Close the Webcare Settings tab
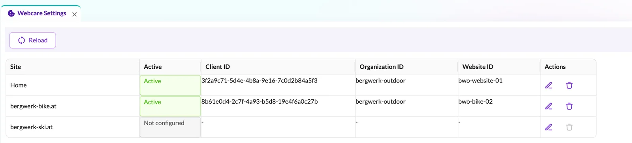The image size is (632, 143). (x=74, y=14)
